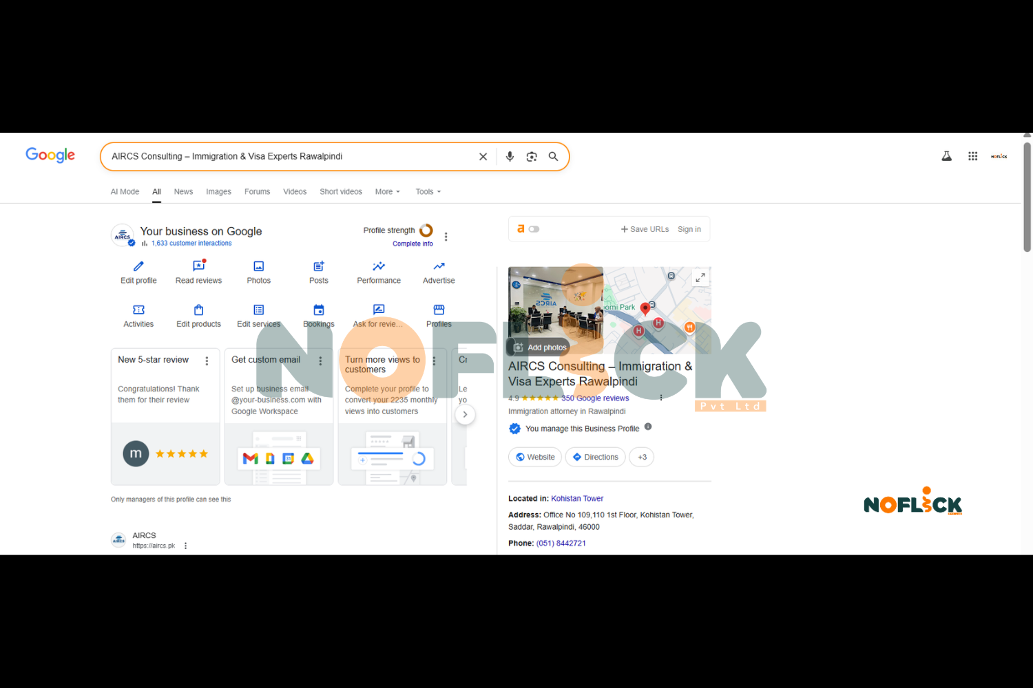1033x688 pixels.
Task: Select the Short videos tab
Action: 341,192
